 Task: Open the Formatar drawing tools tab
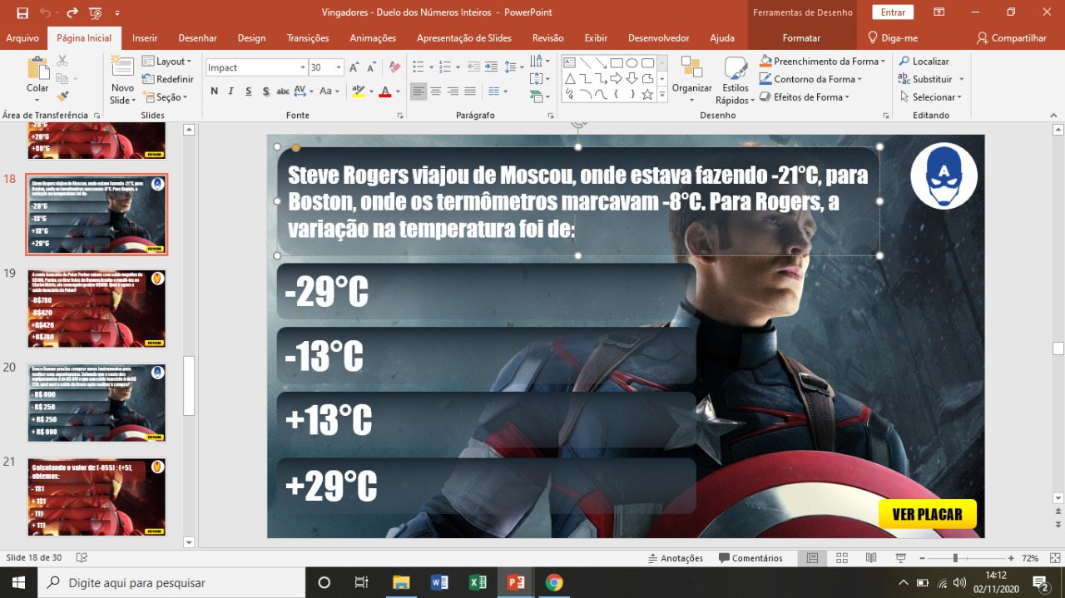(801, 37)
